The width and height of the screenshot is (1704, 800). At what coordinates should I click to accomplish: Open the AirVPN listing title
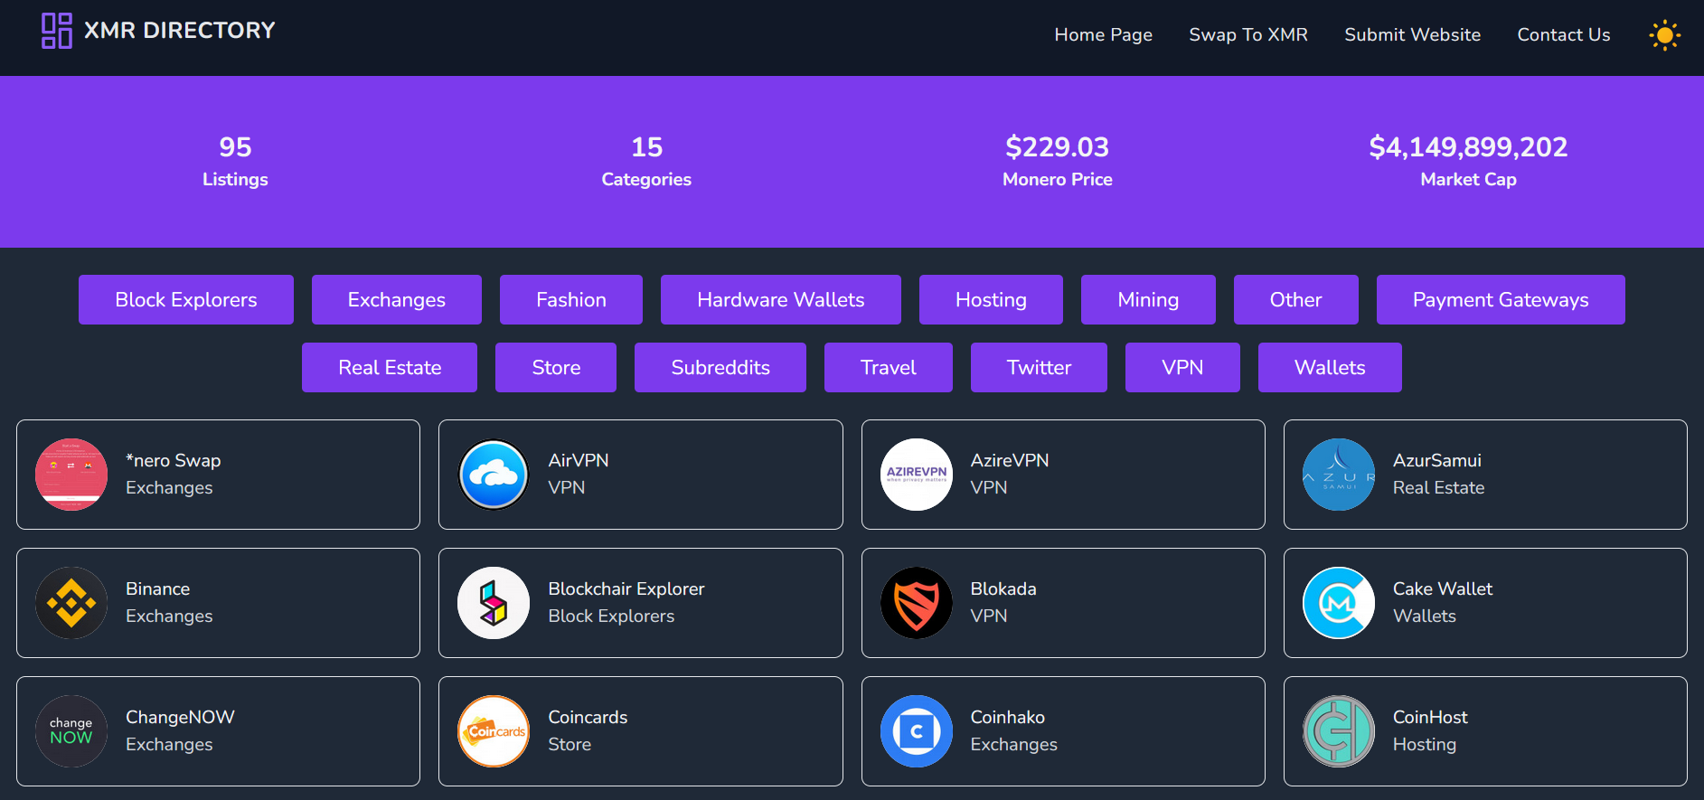pyautogui.click(x=579, y=460)
